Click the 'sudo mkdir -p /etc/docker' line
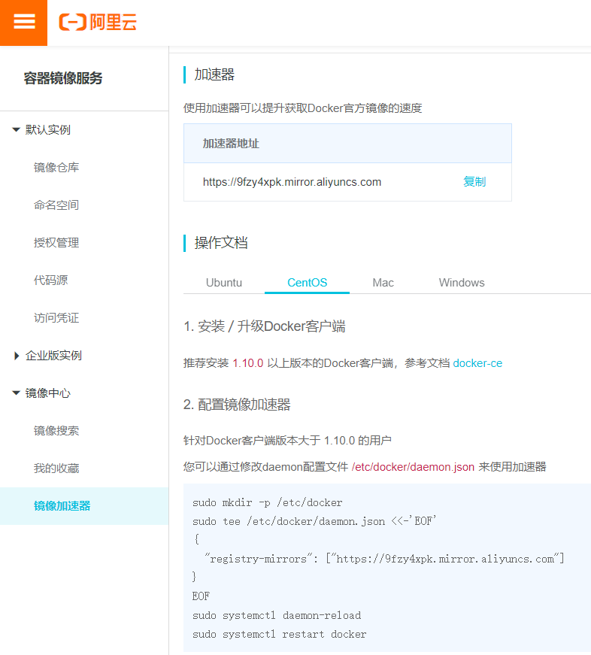The height and width of the screenshot is (655, 591). [x=268, y=502]
